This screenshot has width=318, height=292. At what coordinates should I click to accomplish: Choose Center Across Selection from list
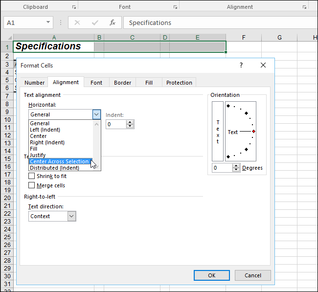coord(59,161)
